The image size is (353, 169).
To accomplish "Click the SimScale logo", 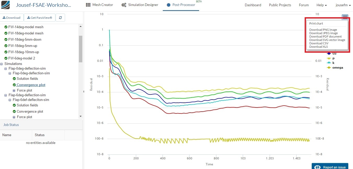I will click(x=6, y=5).
